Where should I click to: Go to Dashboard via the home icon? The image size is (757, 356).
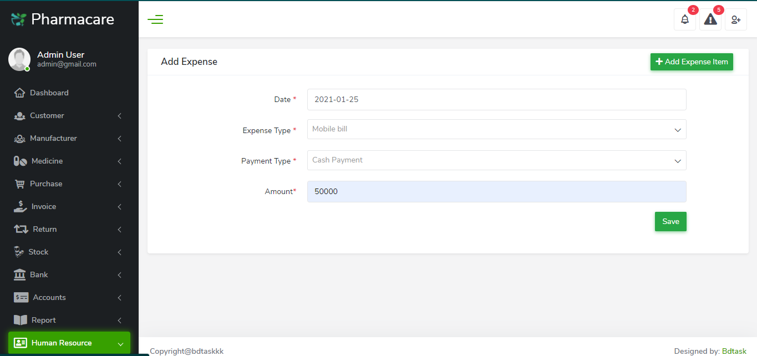pyautogui.click(x=20, y=93)
